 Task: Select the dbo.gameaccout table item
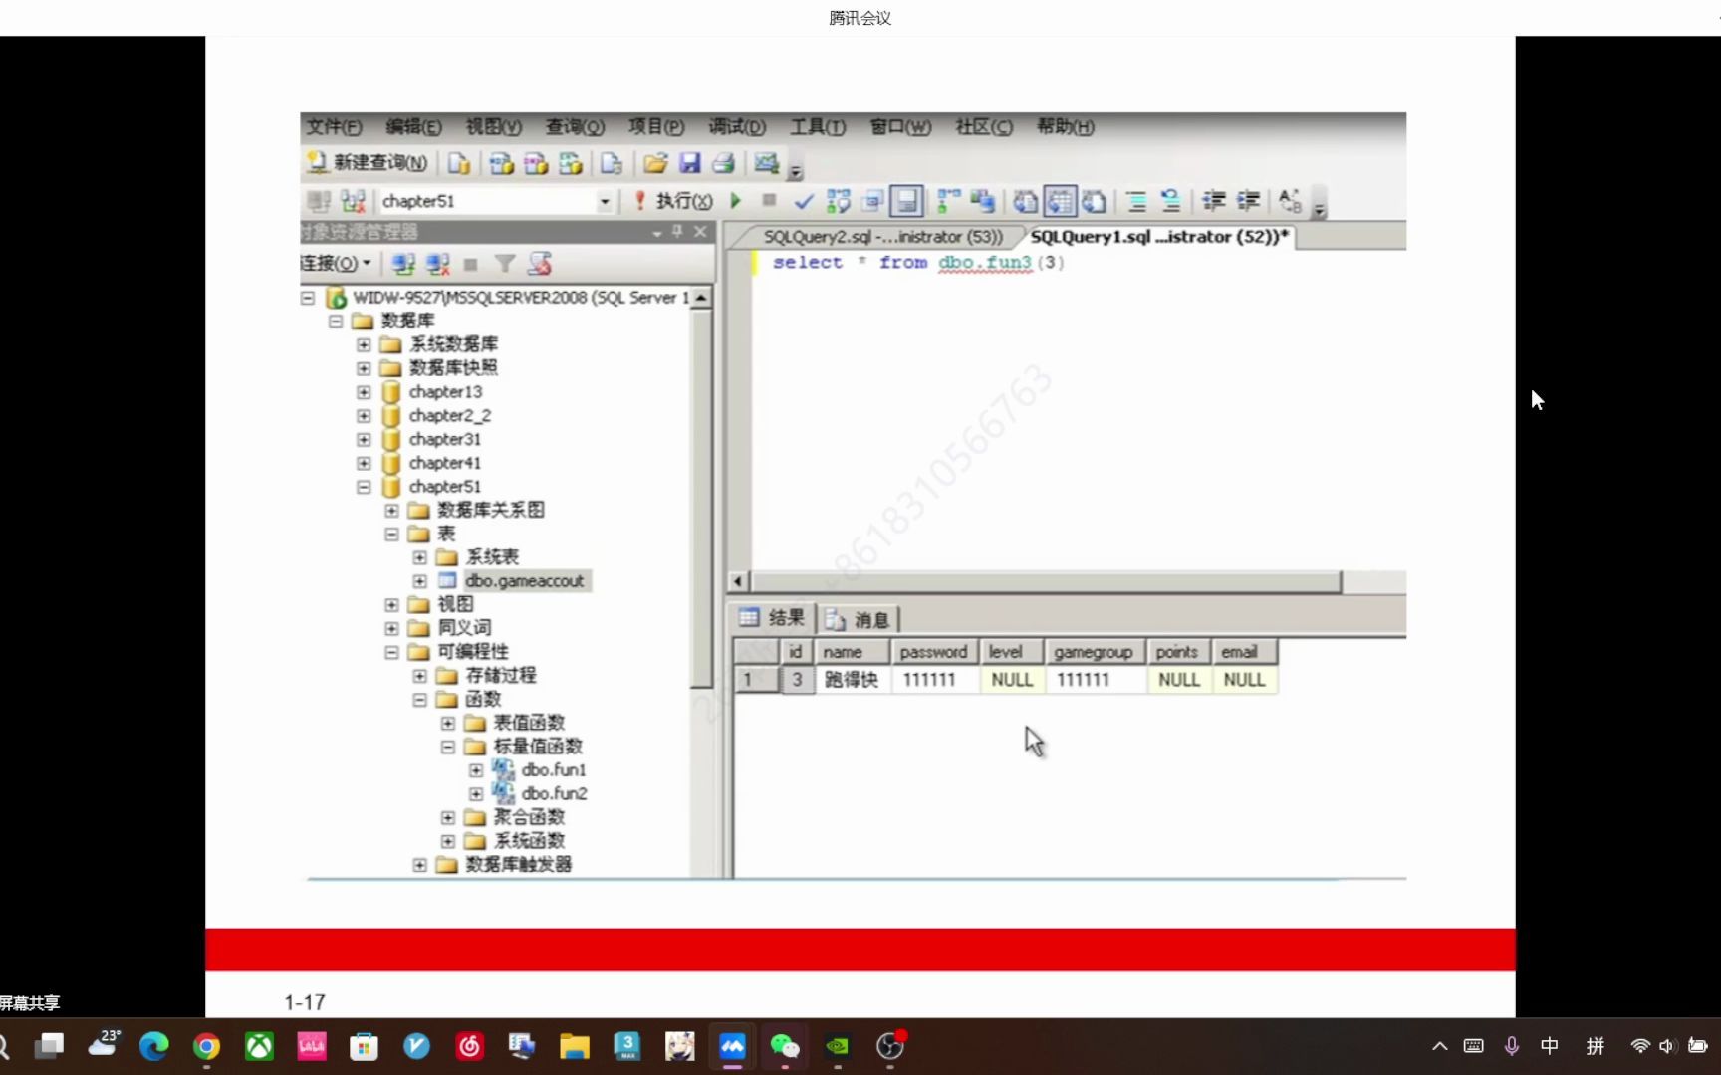[x=524, y=581]
